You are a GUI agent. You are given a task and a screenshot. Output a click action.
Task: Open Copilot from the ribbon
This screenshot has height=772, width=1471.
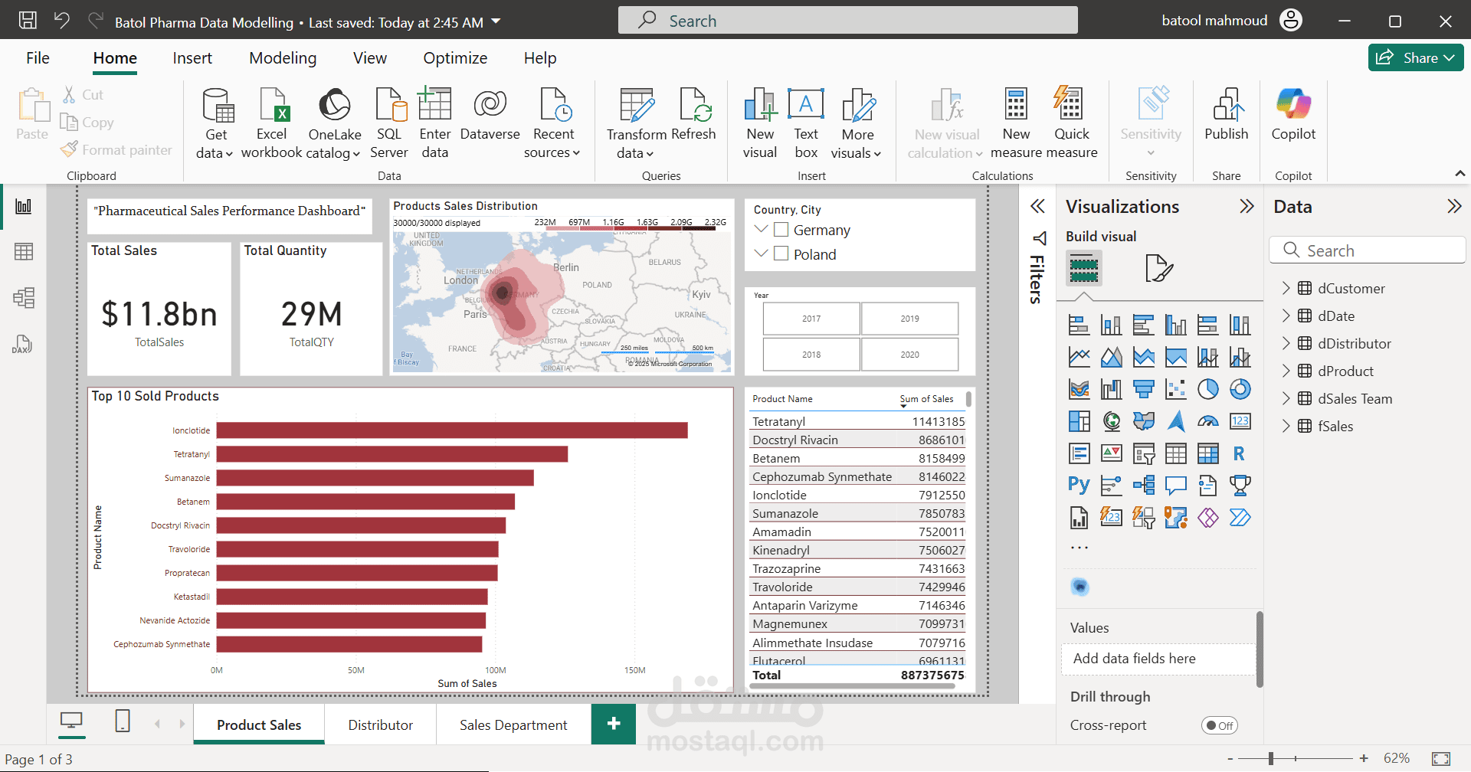tap(1293, 115)
